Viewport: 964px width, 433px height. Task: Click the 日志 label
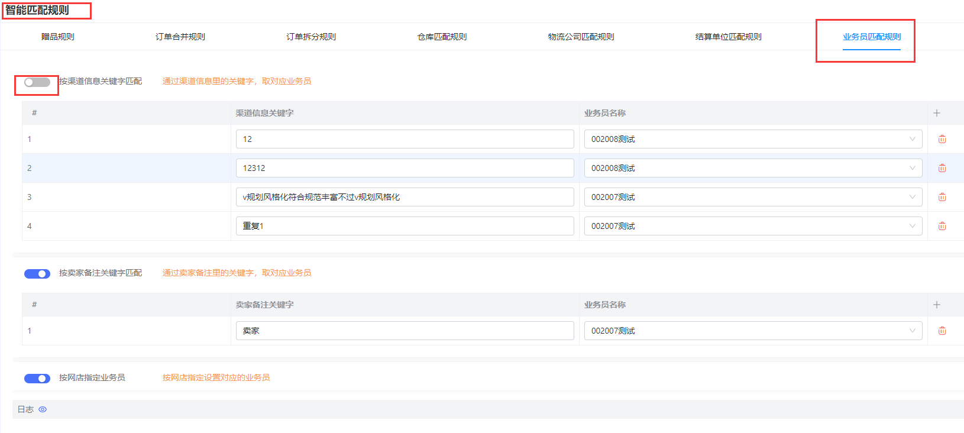(25, 409)
